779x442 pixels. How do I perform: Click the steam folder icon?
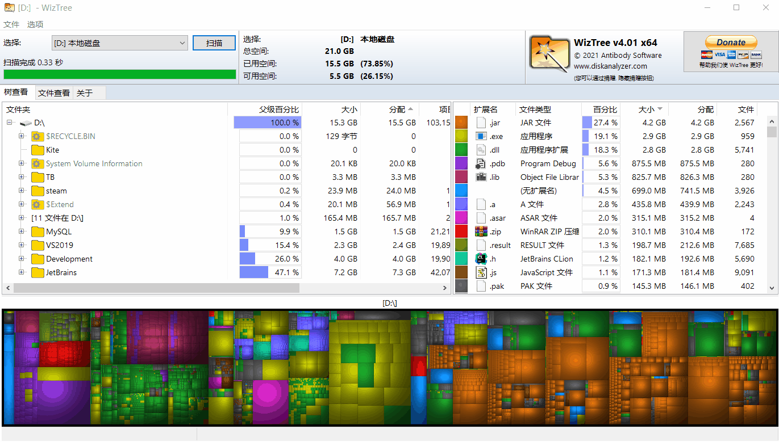[38, 191]
